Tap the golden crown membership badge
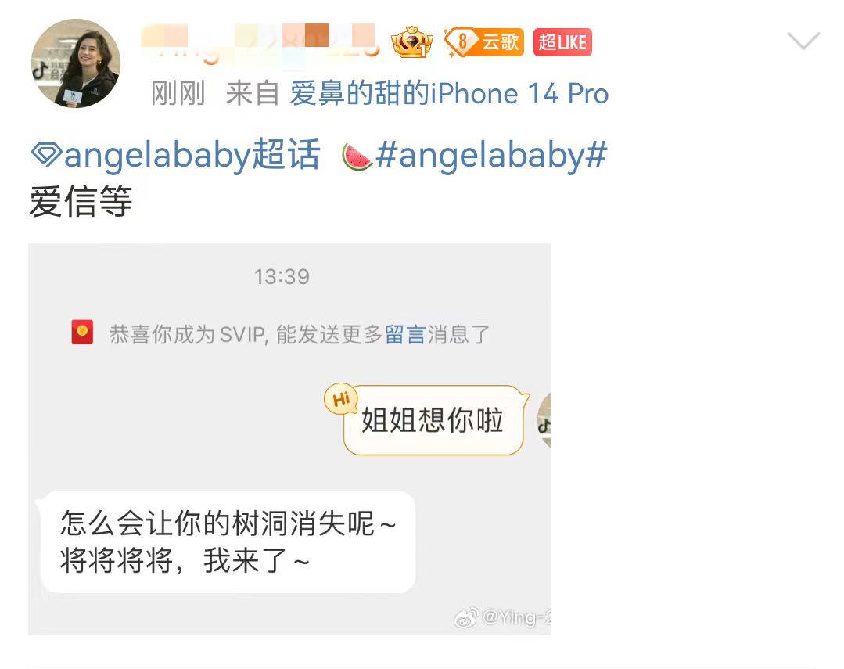This screenshot has width=844, height=669. (x=411, y=42)
